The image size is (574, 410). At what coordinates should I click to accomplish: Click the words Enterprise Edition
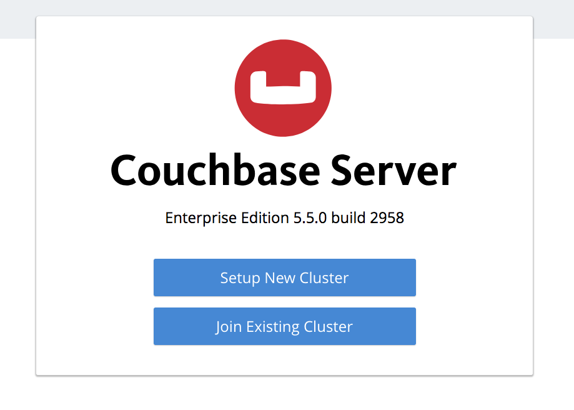click(x=227, y=218)
